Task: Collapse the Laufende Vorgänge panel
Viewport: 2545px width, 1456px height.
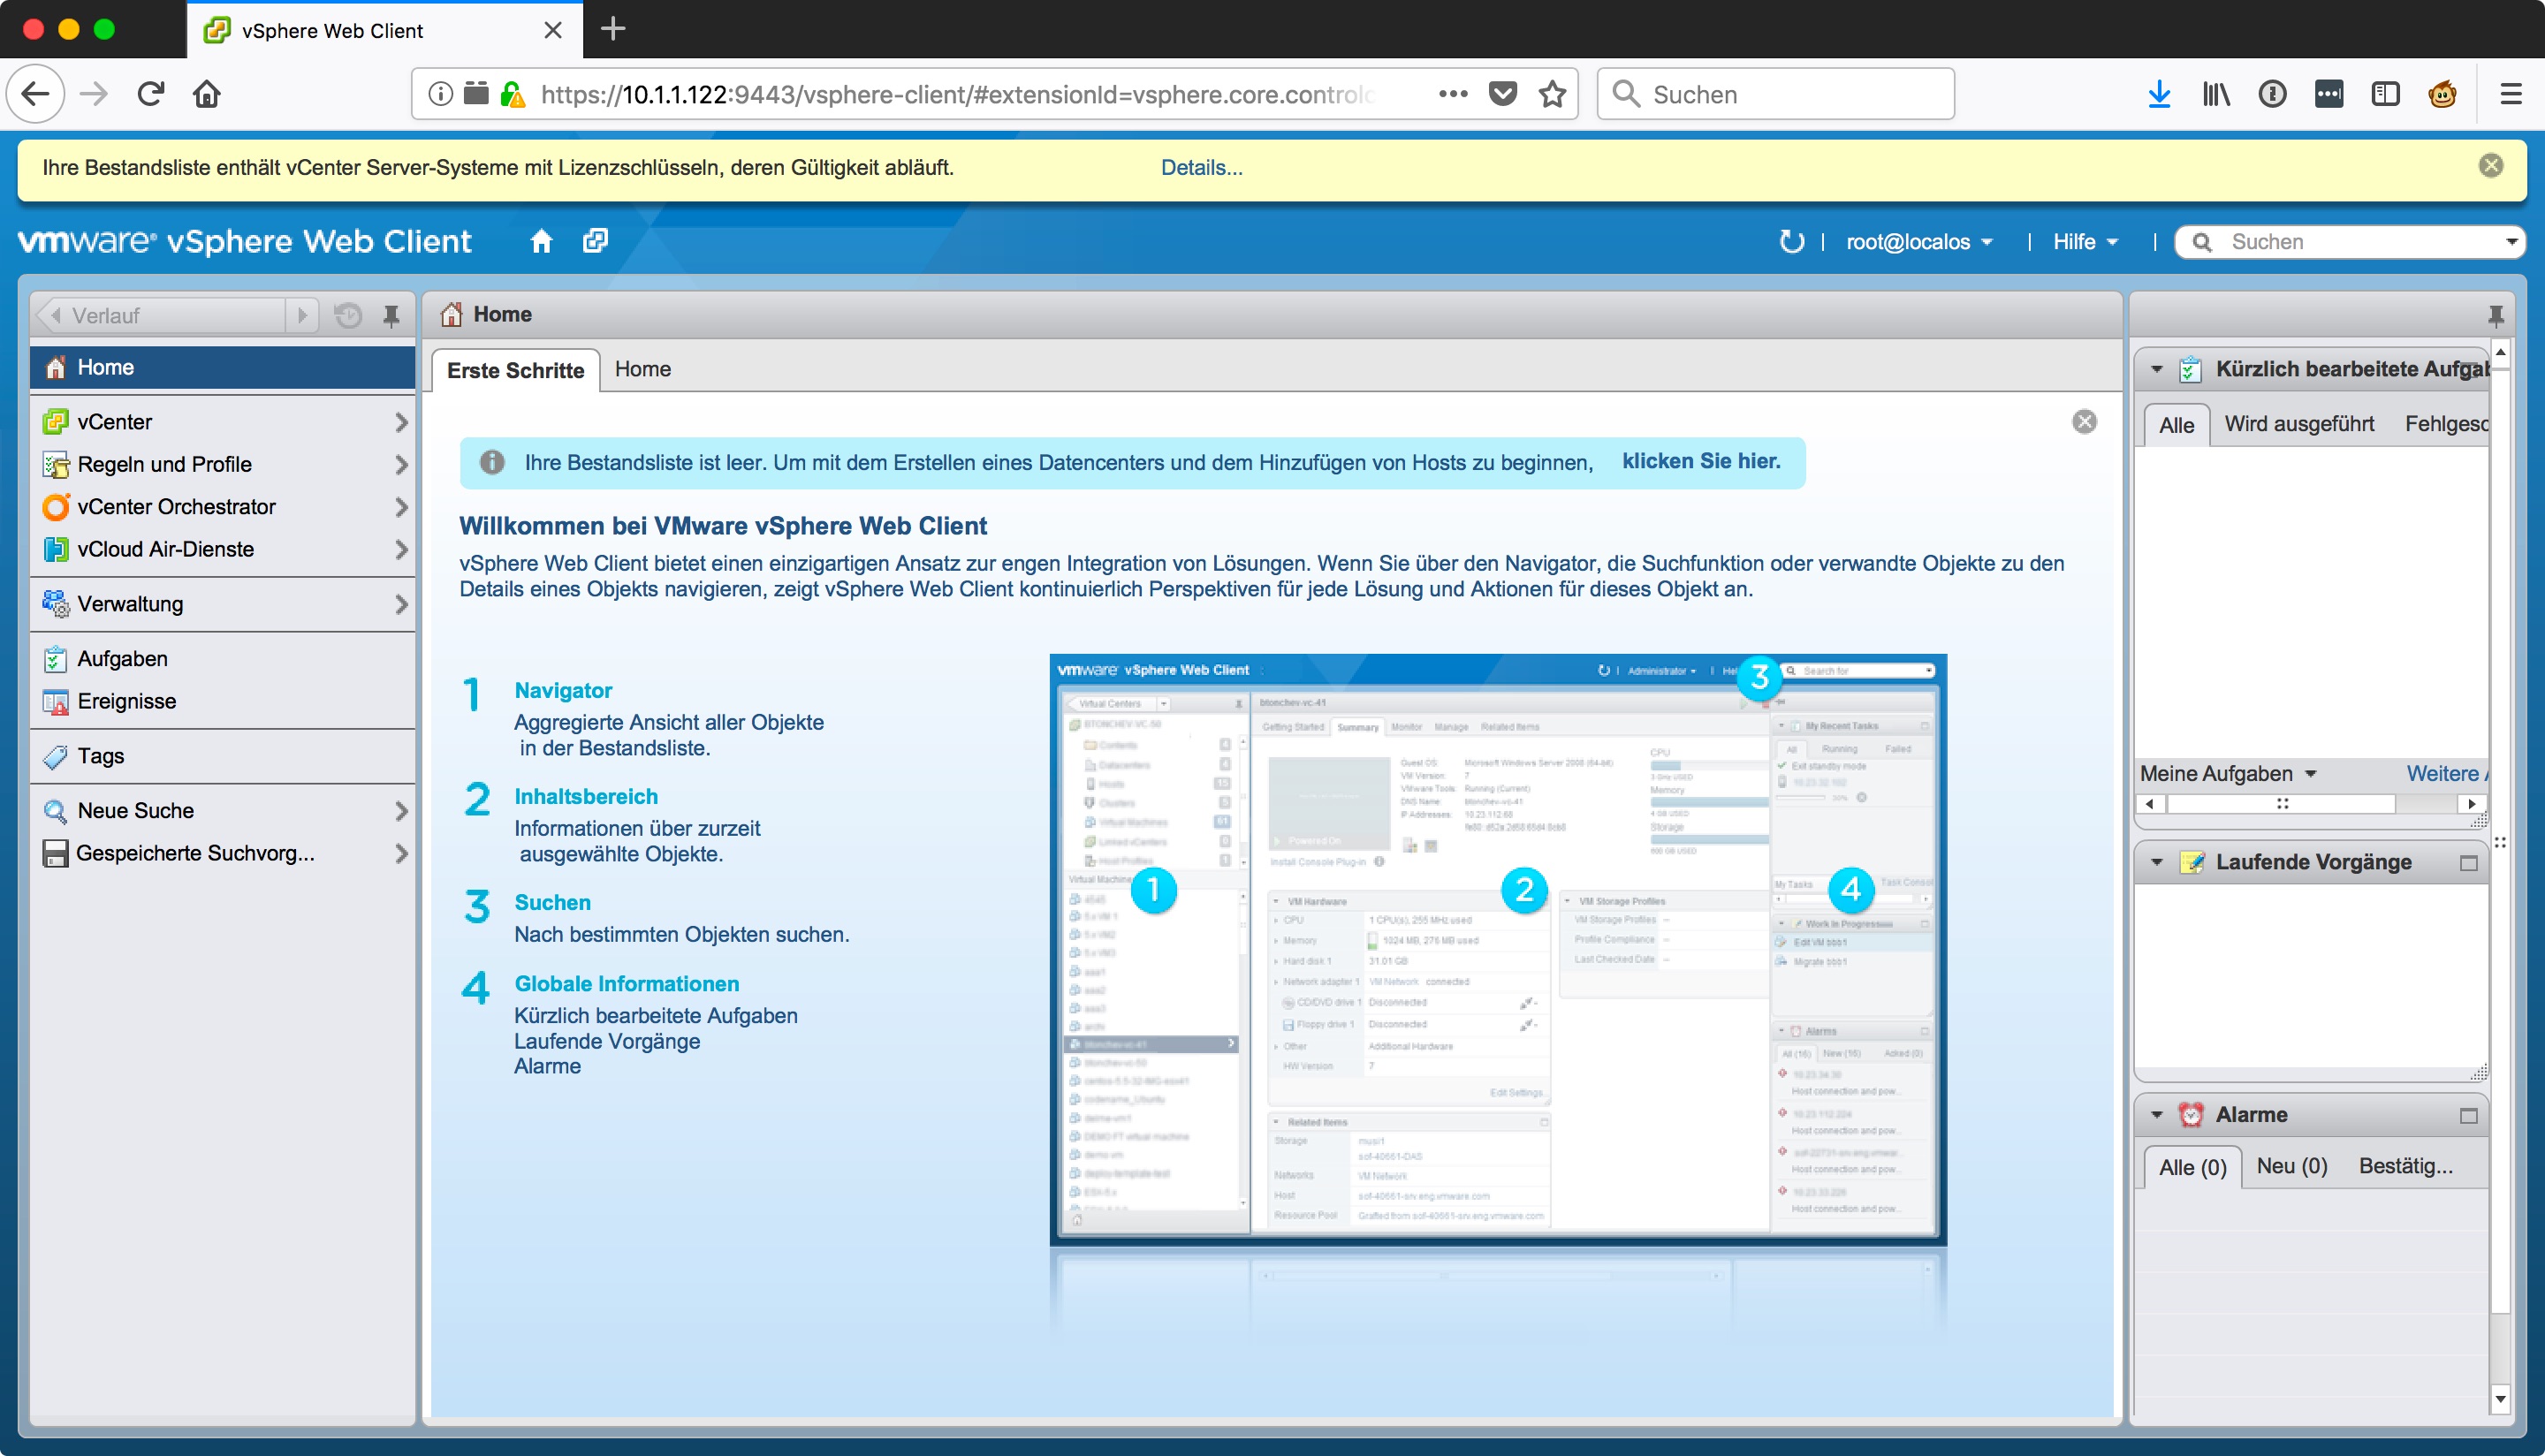Action: click(x=2157, y=862)
